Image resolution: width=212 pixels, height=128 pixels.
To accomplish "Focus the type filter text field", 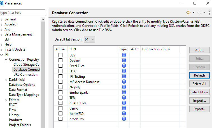I will point(22,13).
